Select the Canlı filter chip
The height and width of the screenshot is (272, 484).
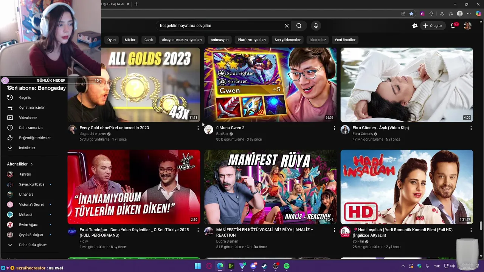149,40
